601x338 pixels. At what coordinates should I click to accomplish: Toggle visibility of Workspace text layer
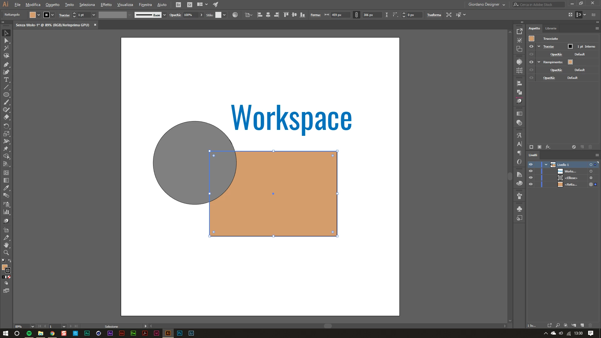(531, 171)
